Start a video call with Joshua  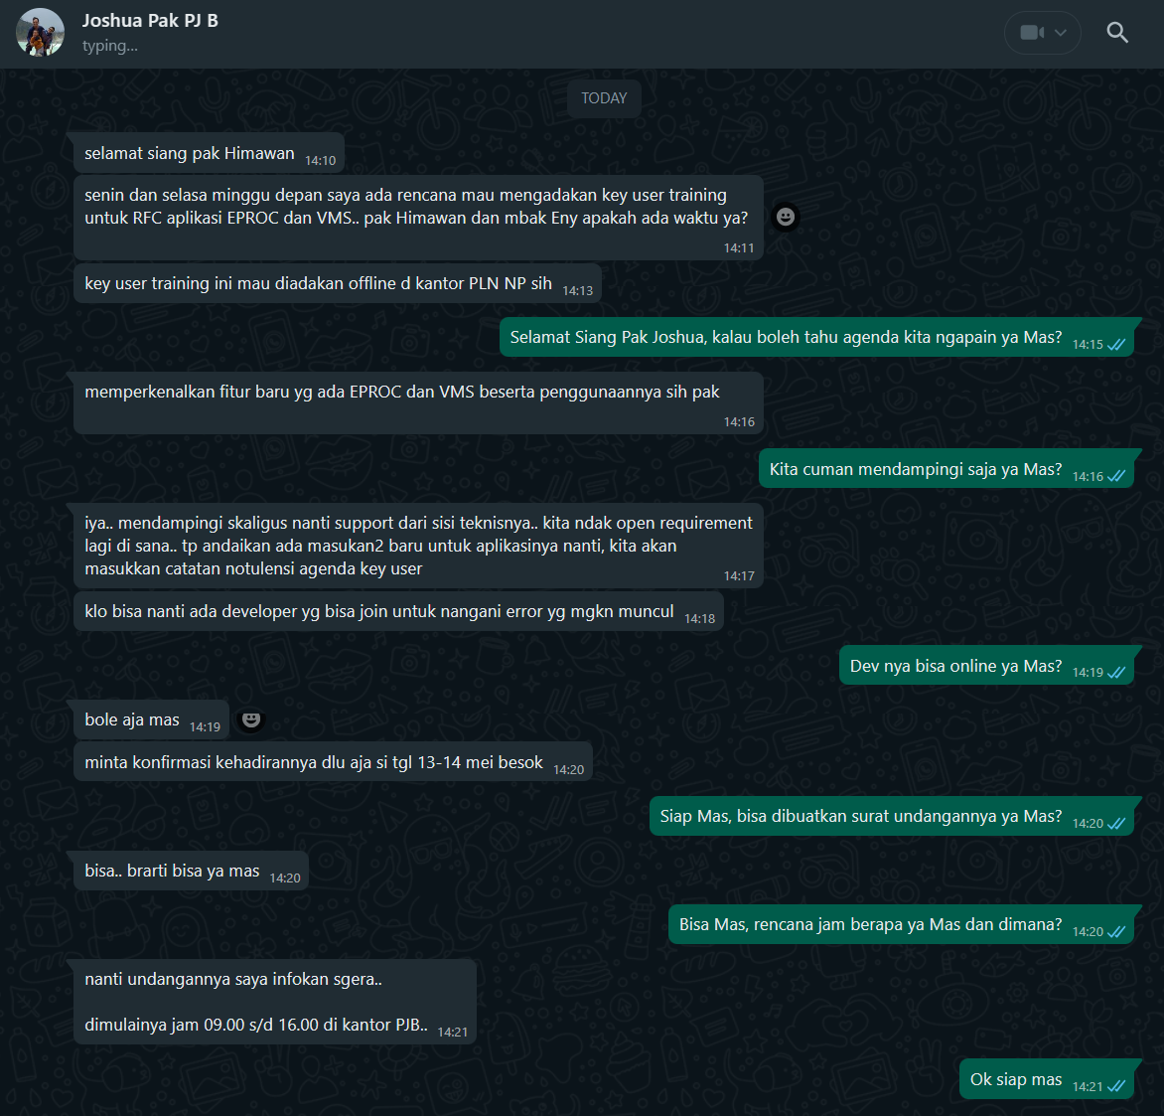click(x=1031, y=33)
